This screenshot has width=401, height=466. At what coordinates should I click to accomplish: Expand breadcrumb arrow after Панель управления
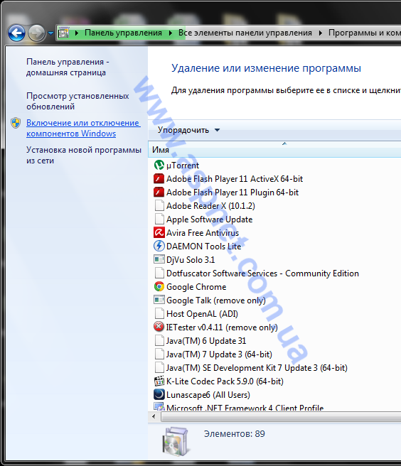coord(171,33)
